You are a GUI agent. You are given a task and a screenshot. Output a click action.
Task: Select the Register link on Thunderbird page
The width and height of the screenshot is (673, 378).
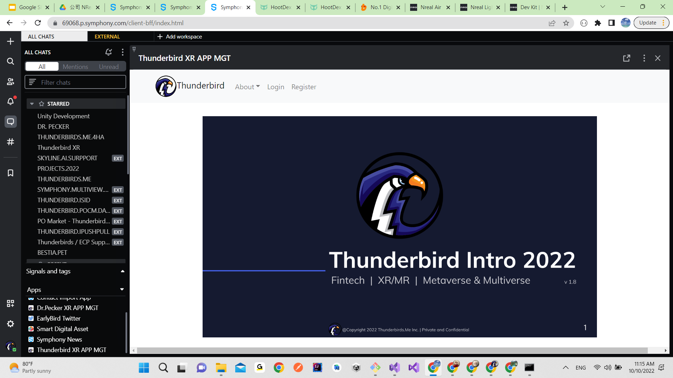tap(304, 87)
